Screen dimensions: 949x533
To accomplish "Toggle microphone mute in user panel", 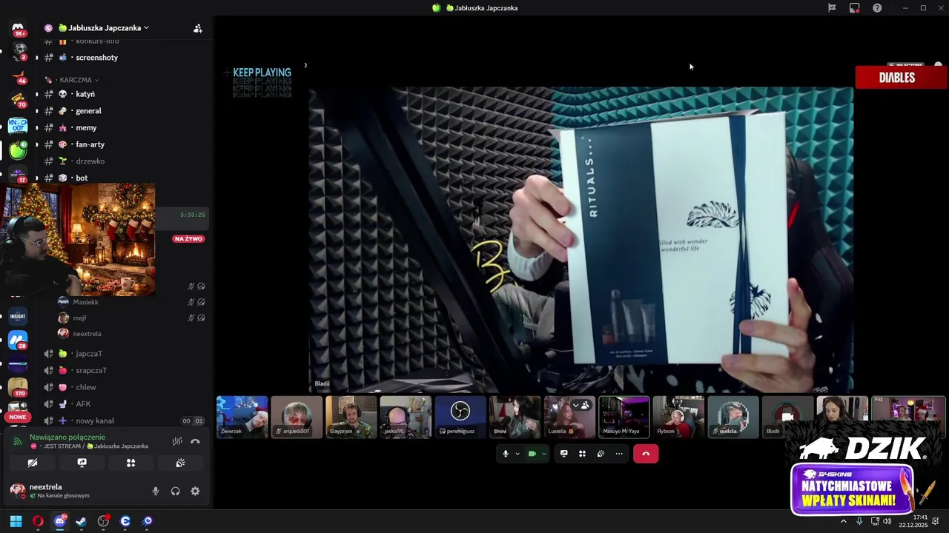I will (156, 491).
